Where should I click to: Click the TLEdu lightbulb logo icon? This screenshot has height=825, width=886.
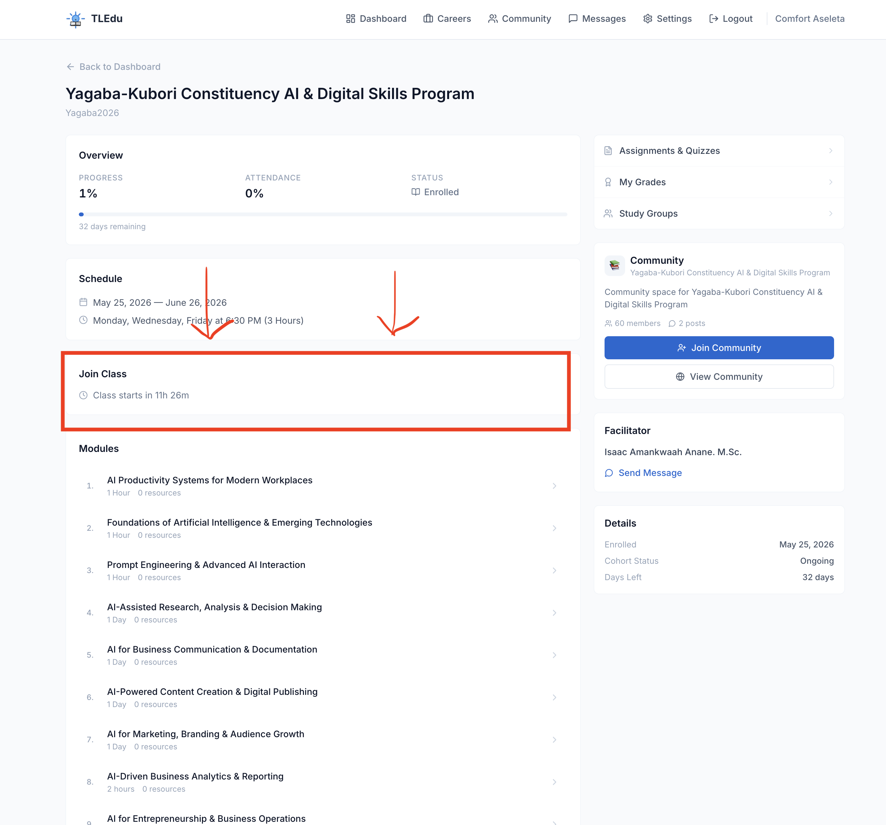75,19
